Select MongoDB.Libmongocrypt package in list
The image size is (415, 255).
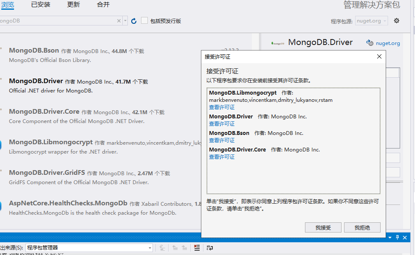pyautogui.click(x=101, y=147)
